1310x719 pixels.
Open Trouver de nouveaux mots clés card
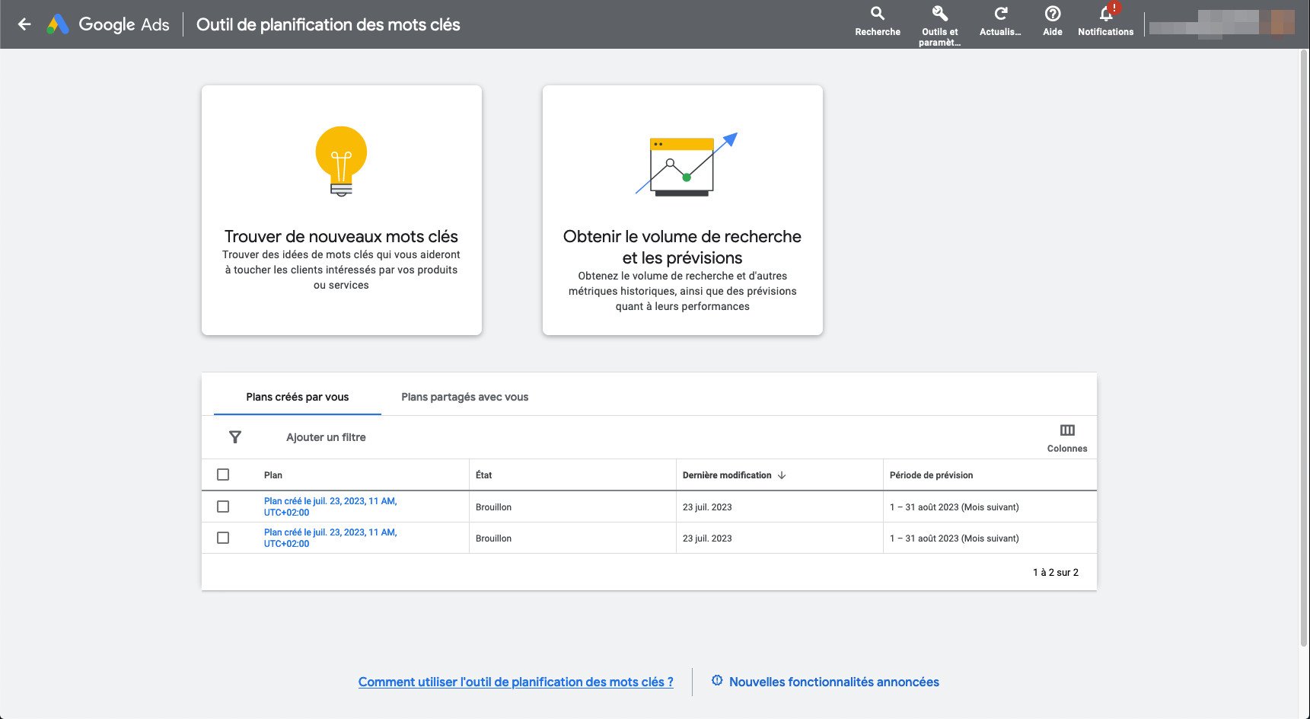click(x=342, y=210)
